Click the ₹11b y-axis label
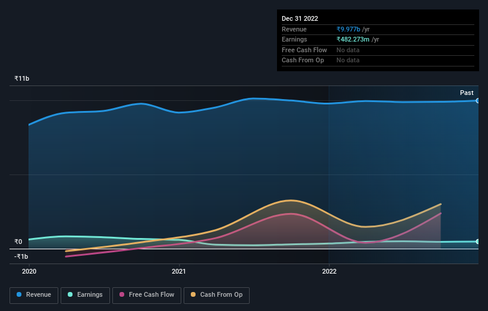 pyautogui.click(x=22, y=78)
